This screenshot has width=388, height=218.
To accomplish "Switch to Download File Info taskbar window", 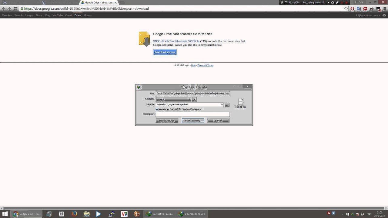I will [192, 214].
